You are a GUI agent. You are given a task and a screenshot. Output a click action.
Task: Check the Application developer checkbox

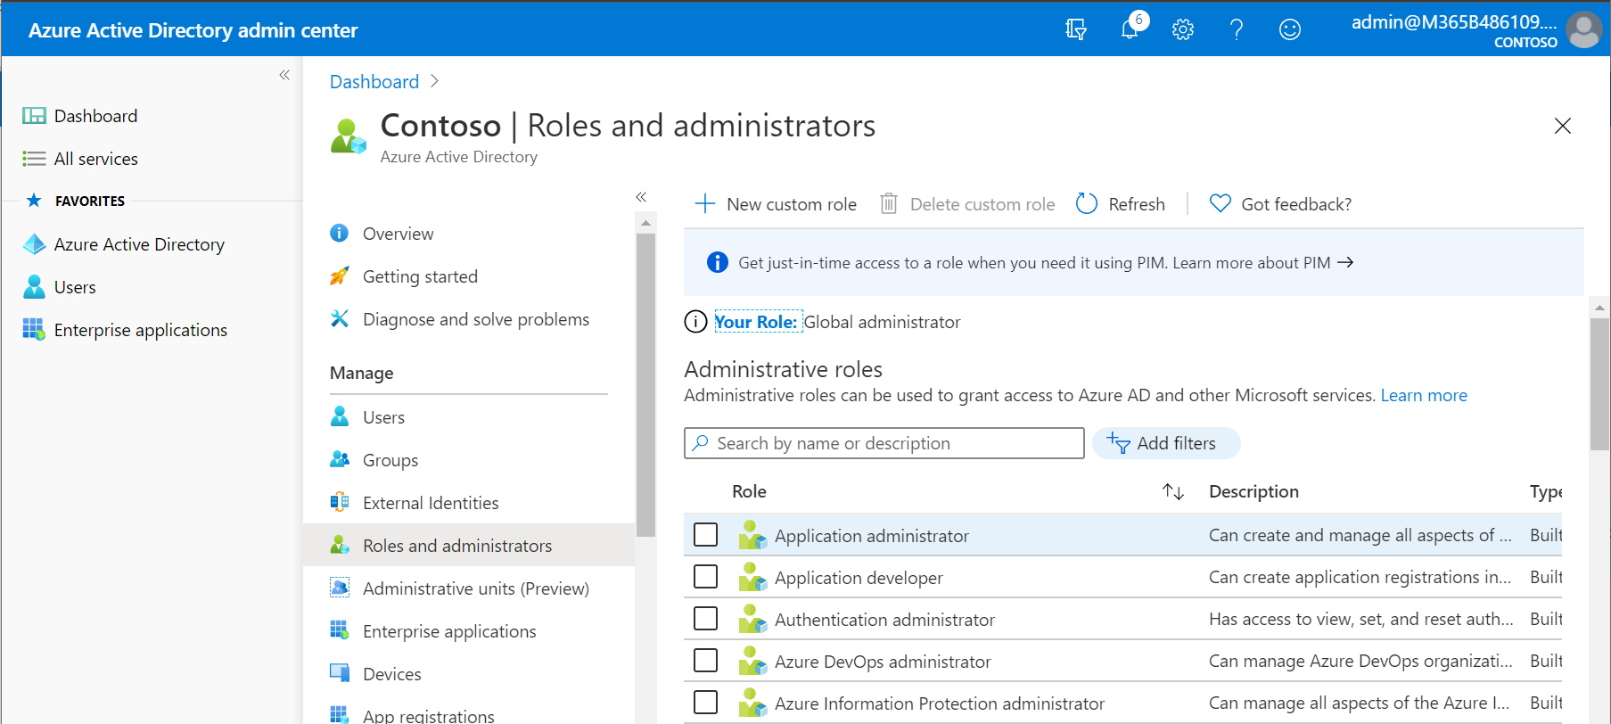(x=705, y=577)
